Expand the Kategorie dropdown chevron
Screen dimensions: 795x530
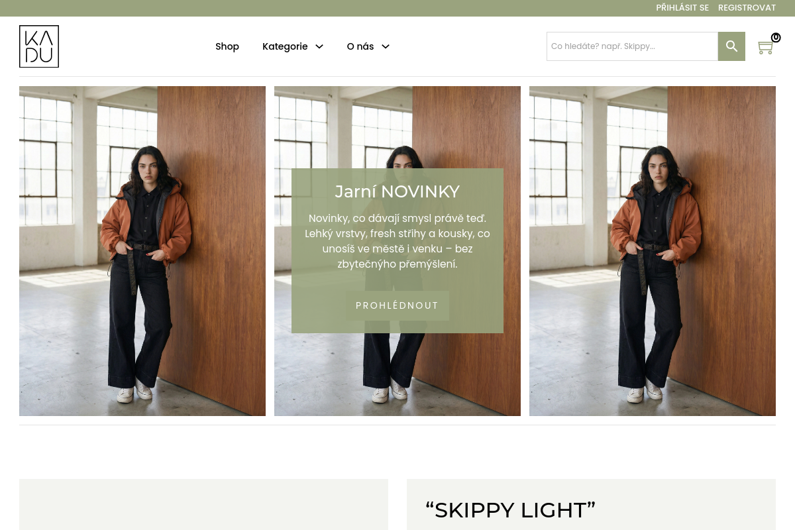(319, 46)
